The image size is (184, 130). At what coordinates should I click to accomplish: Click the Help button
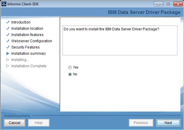click(x=39, y=123)
